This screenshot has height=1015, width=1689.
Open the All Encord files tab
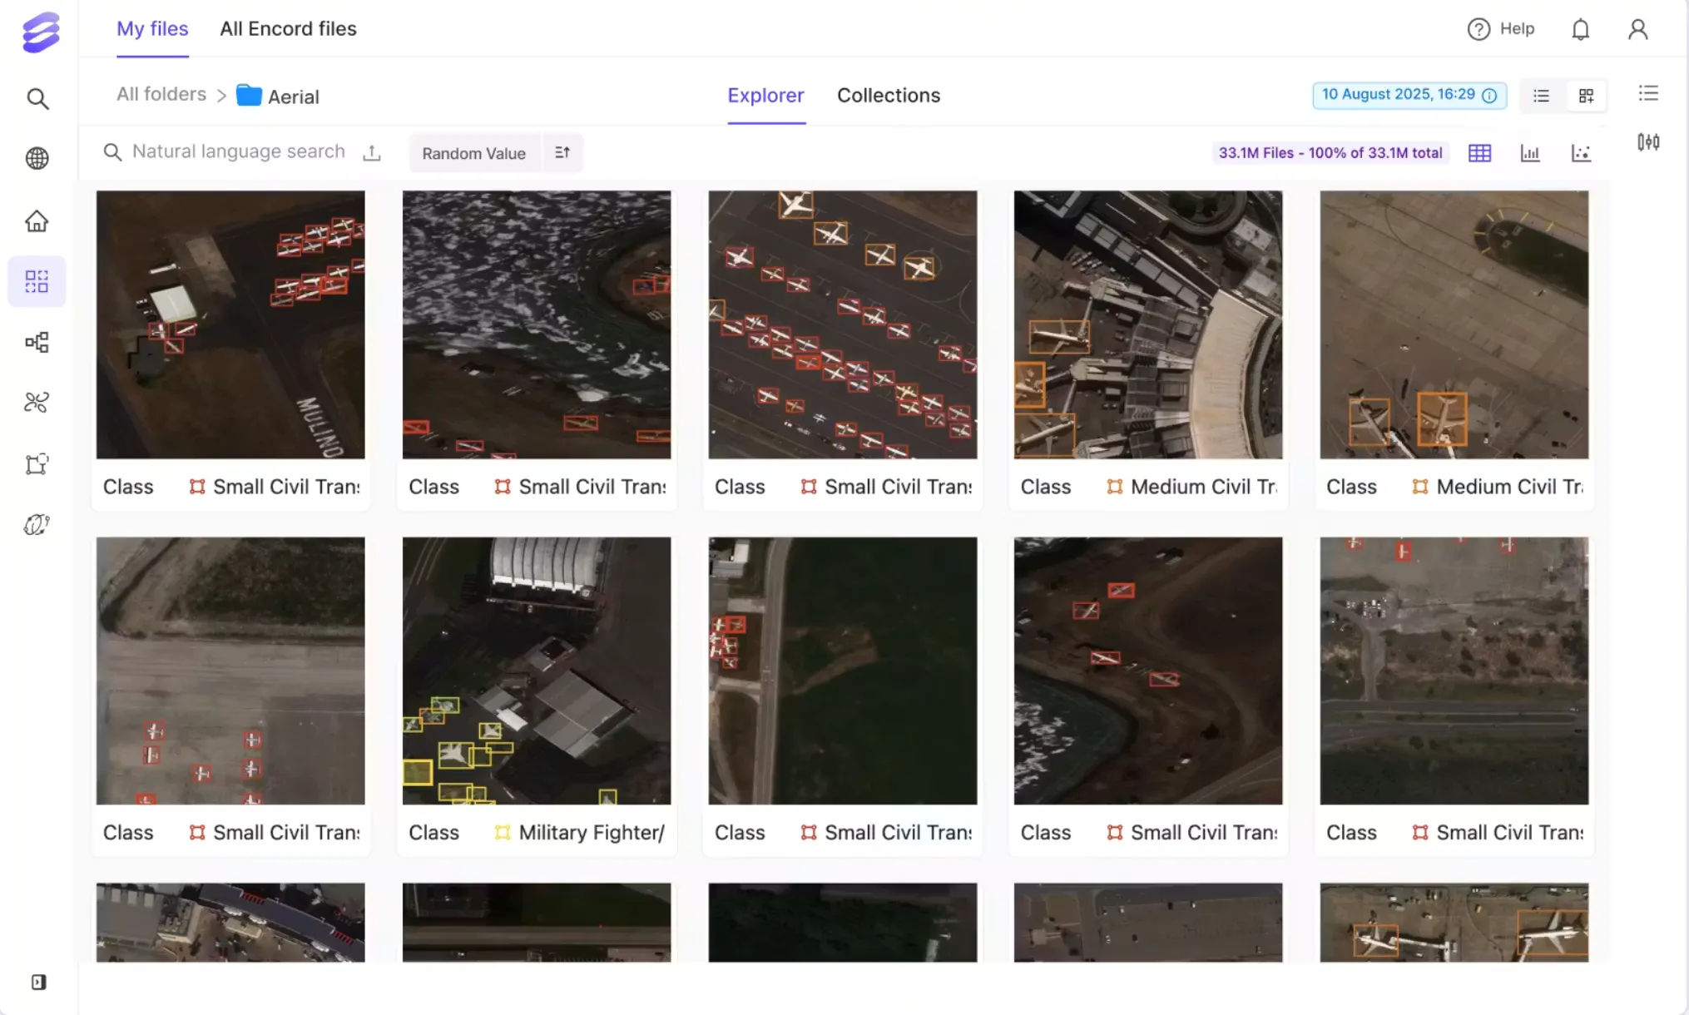pyautogui.click(x=288, y=28)
